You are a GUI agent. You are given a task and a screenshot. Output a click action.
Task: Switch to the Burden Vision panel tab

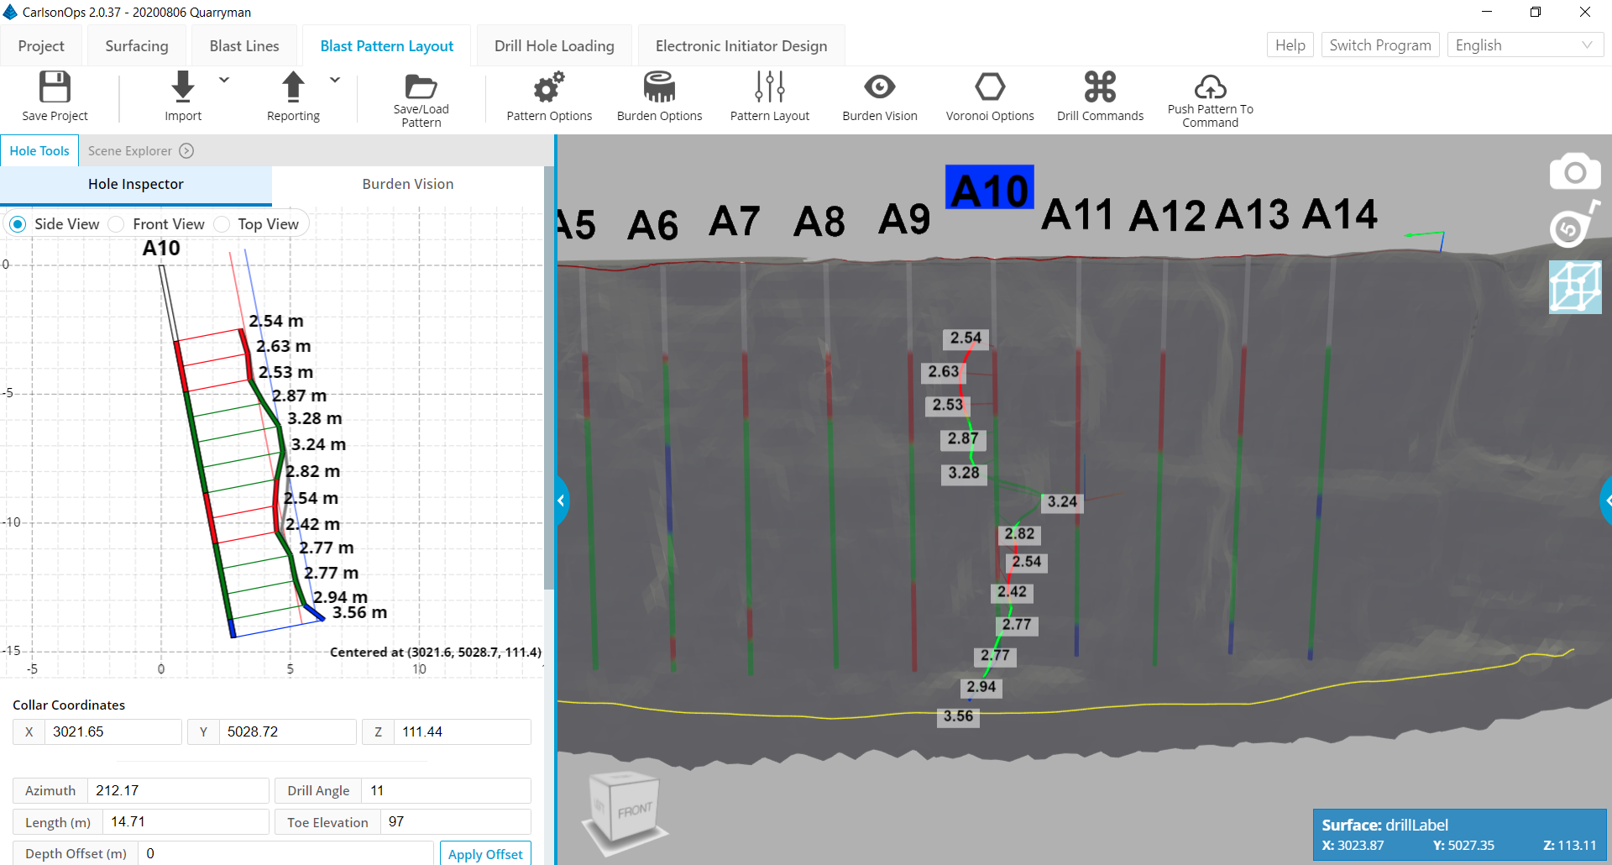[407, 184]
